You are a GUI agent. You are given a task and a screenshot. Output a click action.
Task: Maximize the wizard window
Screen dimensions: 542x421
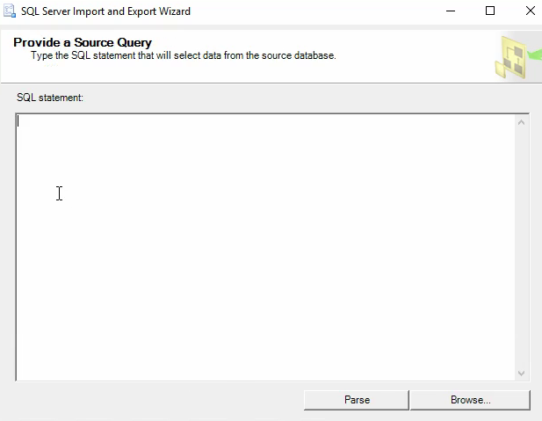(x=490, y=11)
